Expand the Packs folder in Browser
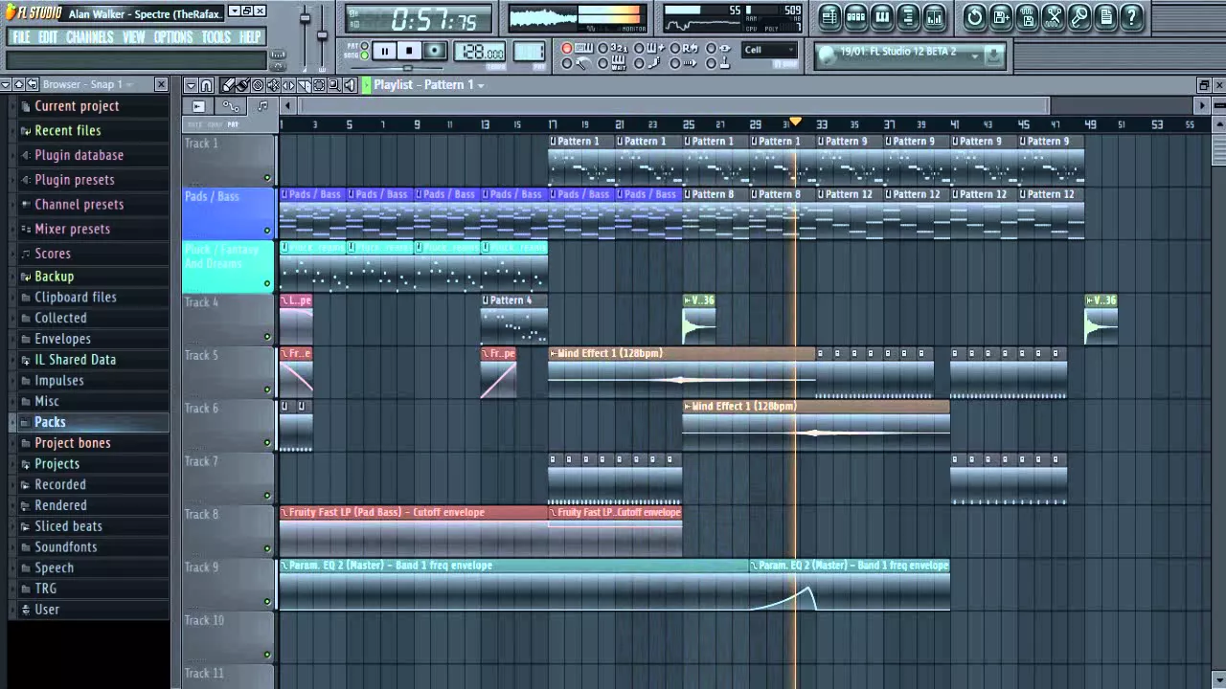This screenshot has width=1226, height=689. tap(49, 422)
